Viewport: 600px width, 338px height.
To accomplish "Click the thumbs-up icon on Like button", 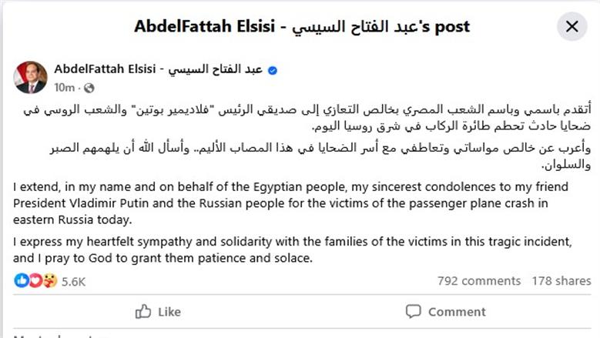I will click(143, 312).
